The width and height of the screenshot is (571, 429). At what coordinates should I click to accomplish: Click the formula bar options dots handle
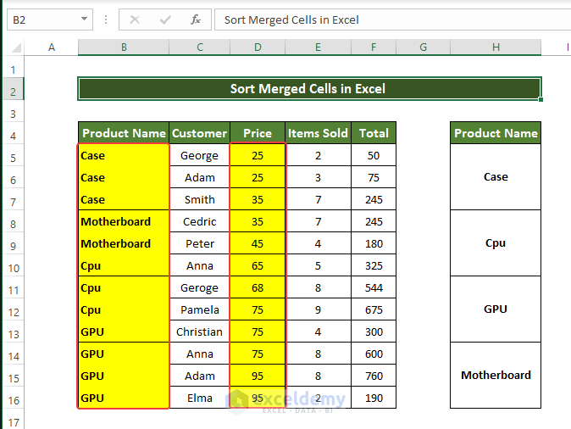(106, 19)
